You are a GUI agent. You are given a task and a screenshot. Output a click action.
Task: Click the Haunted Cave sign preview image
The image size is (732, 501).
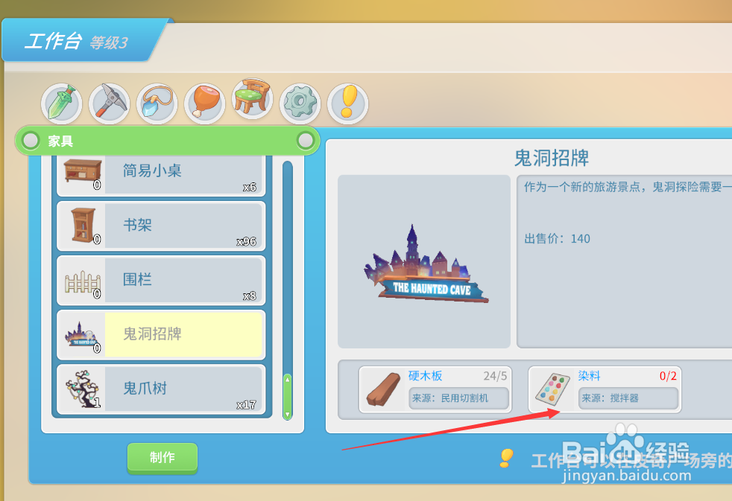click(x=425, y=264)
